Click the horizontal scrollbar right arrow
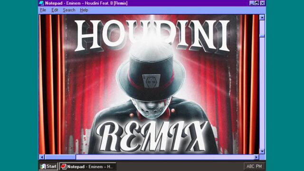The image size is (304, 171). click(256, 157)
